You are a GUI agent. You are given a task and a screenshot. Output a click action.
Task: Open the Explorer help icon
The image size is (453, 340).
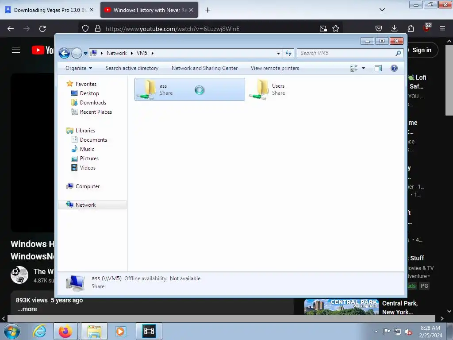coord(394,68)
